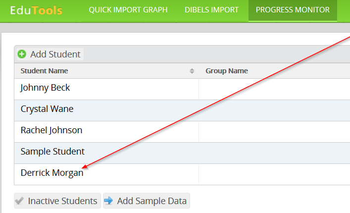The height and width of the screenshot is (213, 350).
Task: Click on Derrick Morgan's name
Action: tap(52, 173)
